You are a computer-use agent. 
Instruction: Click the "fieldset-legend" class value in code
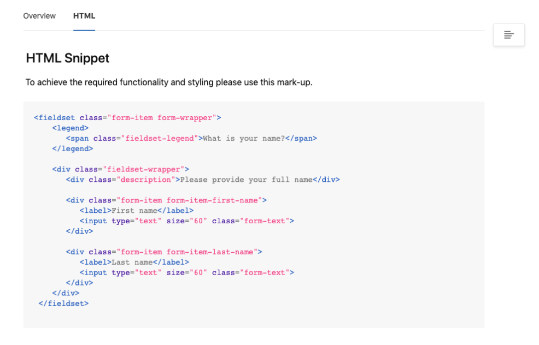tap(160, 138)
